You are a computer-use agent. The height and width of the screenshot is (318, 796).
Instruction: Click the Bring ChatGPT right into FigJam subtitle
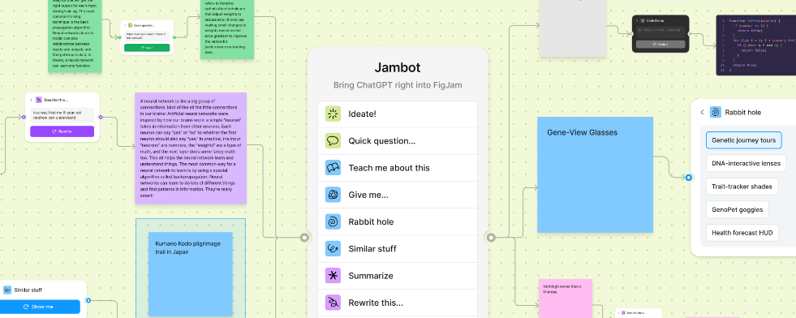pos(398,85)
